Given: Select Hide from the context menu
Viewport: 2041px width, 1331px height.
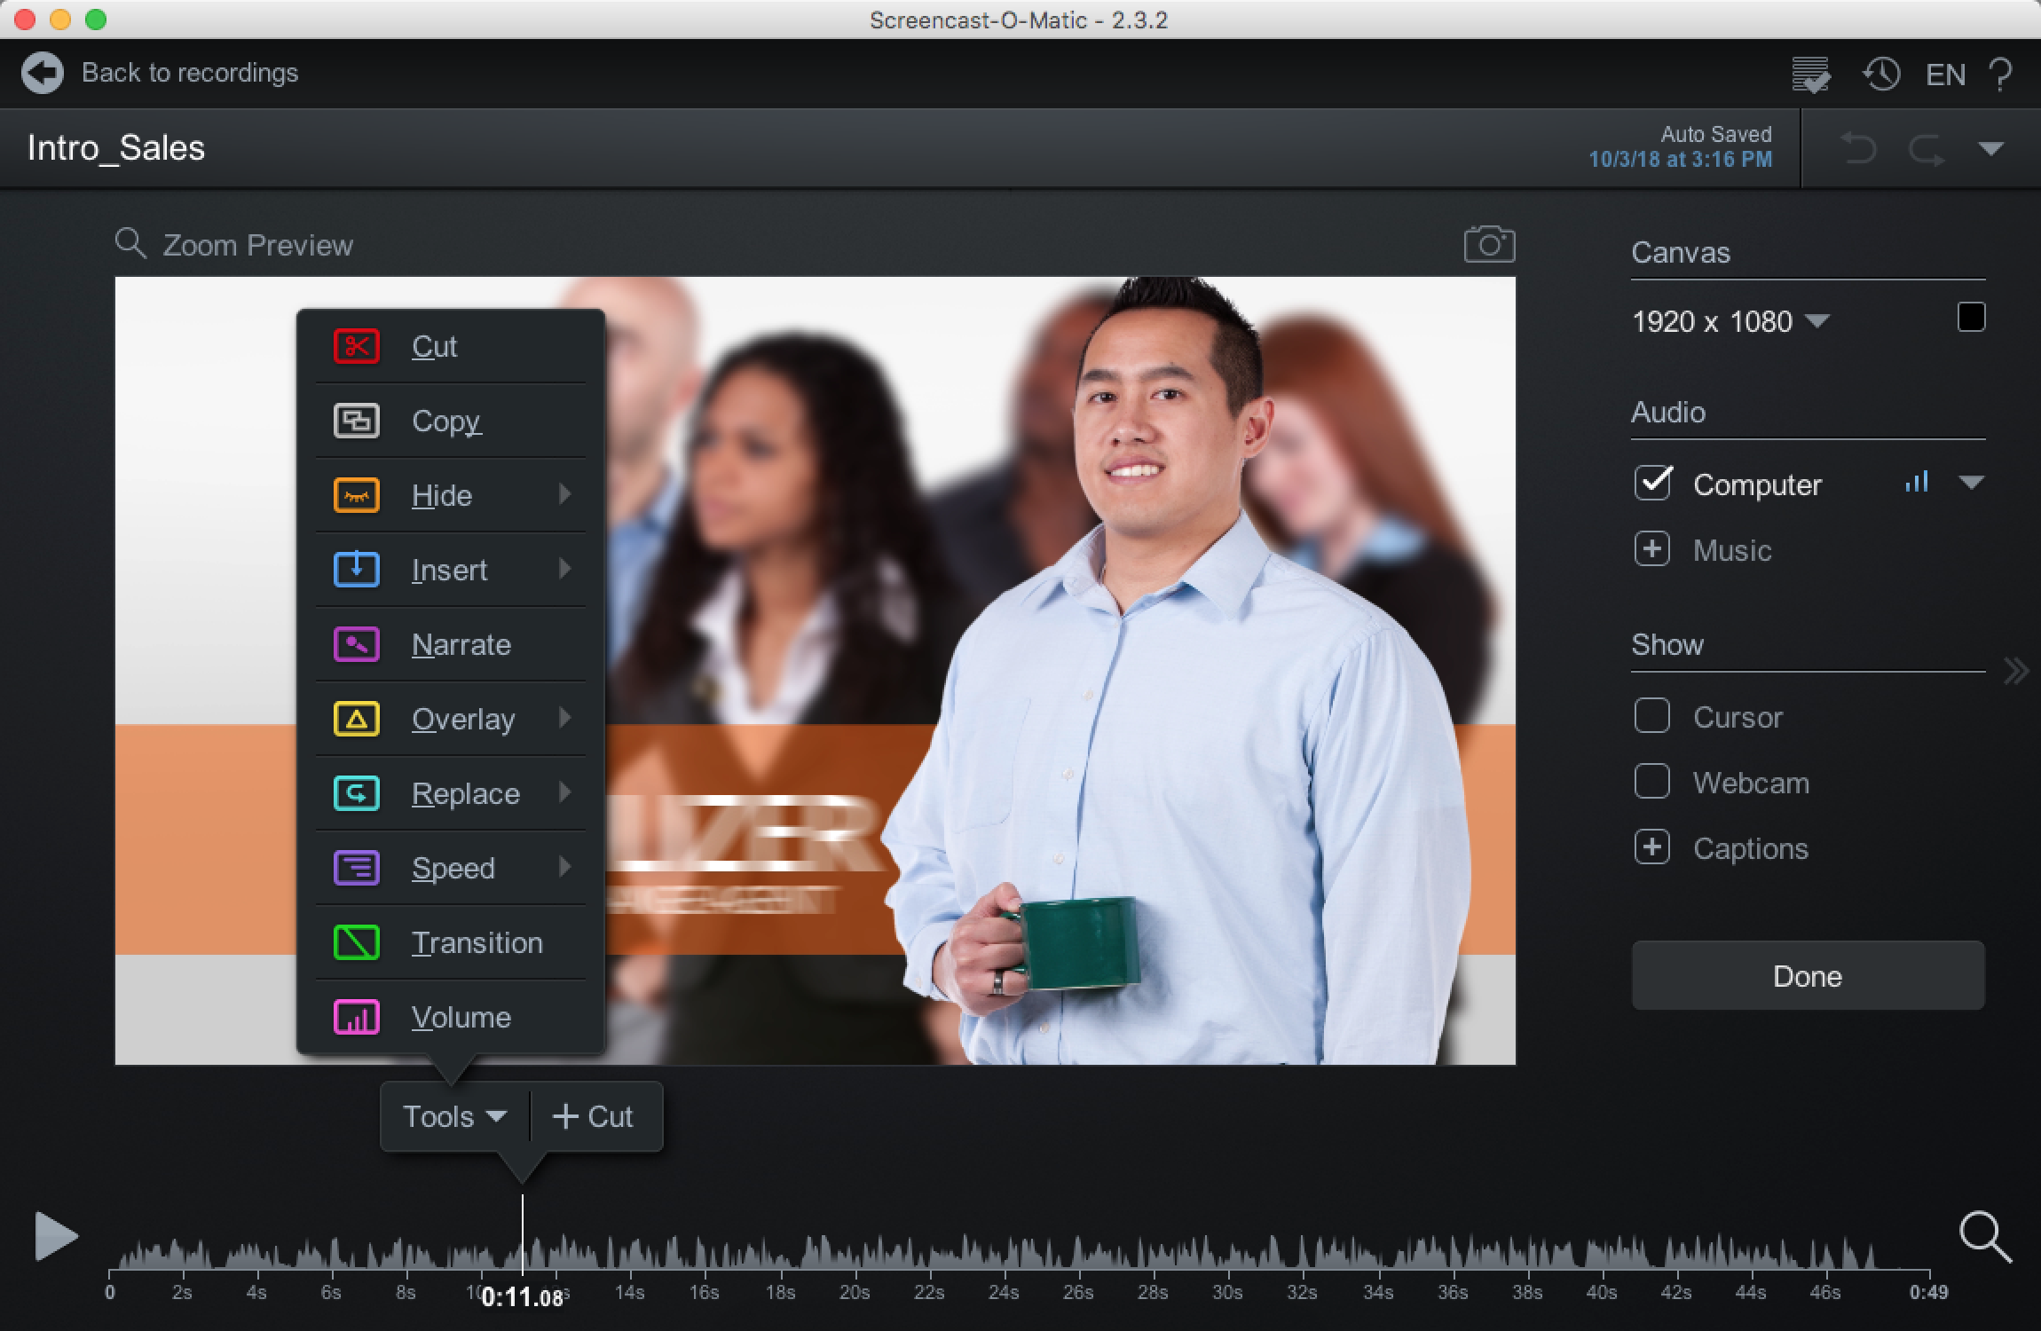Looking at the screenshot, I should click(442, 495).
